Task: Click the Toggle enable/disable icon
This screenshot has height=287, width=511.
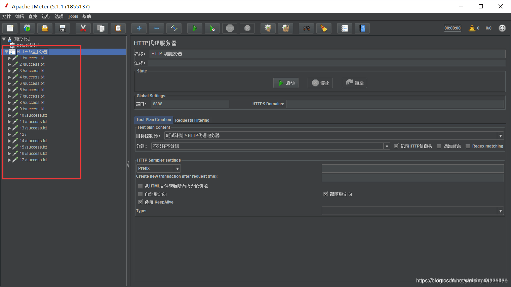Action: 174,28
